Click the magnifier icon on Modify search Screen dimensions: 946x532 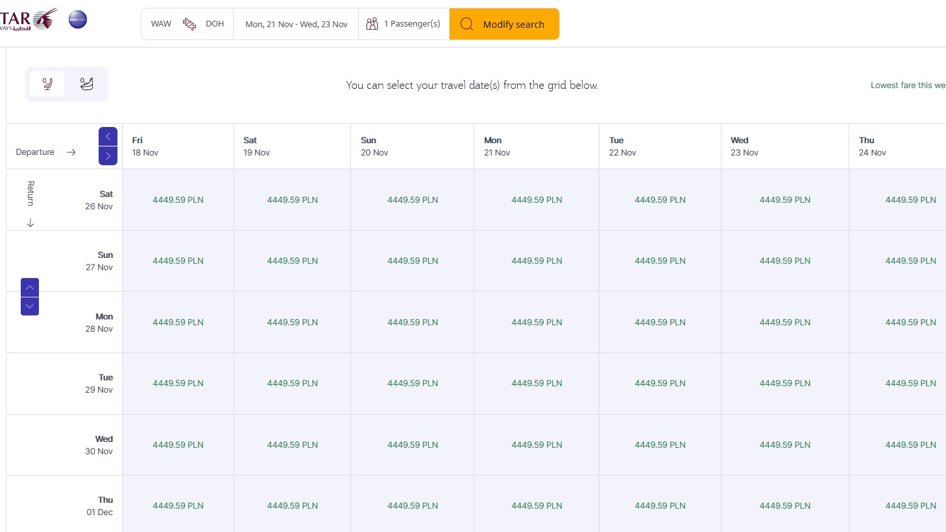pyautogui.click(x=467, y=24)
